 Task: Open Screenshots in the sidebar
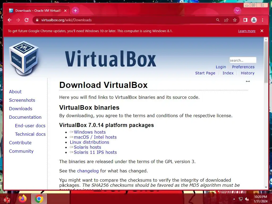22,100
